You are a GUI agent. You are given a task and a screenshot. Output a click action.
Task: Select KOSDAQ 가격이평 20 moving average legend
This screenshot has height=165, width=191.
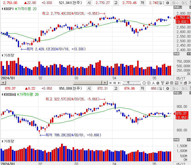28,94
